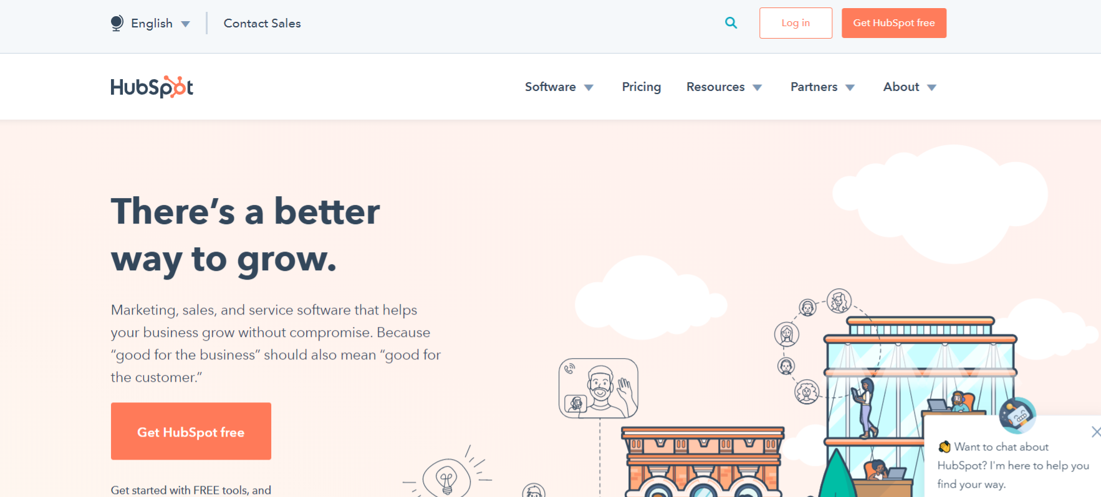The width and height of the screenshot is (1101, 497).
Task: Click the About dropdown arrow
Action: pyautogui.click(x=931, y=88)
